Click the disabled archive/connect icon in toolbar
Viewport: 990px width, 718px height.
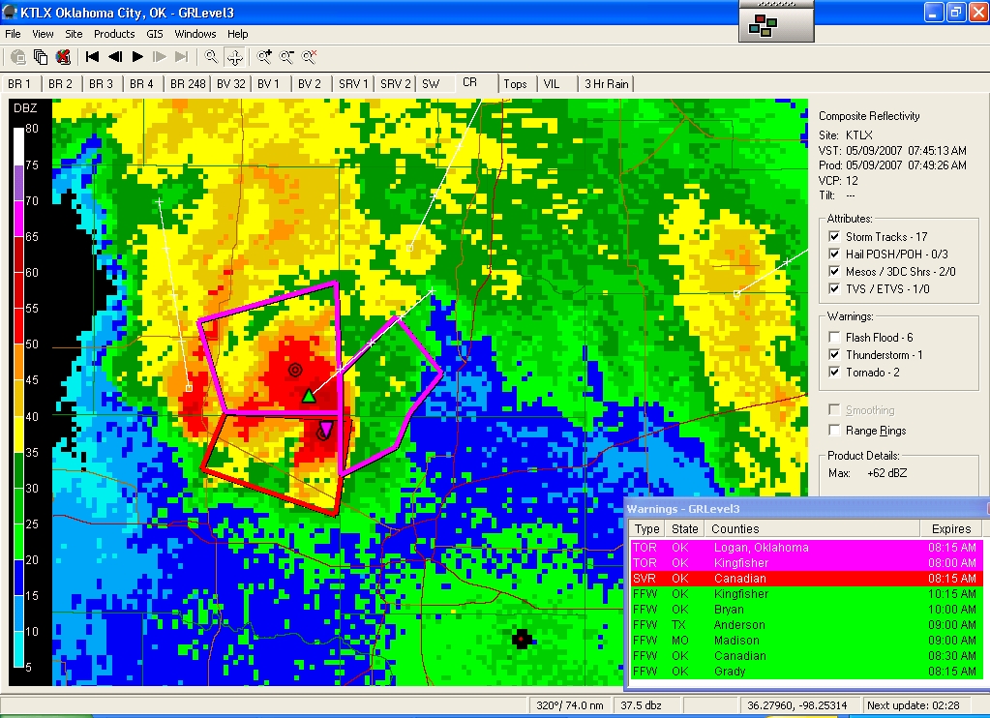click(x=18, y=57)
